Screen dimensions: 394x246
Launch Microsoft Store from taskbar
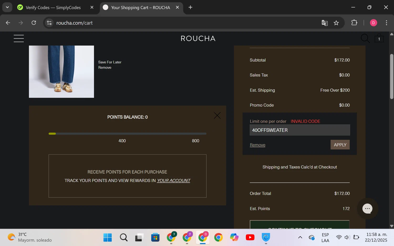[x=155, y=238]
